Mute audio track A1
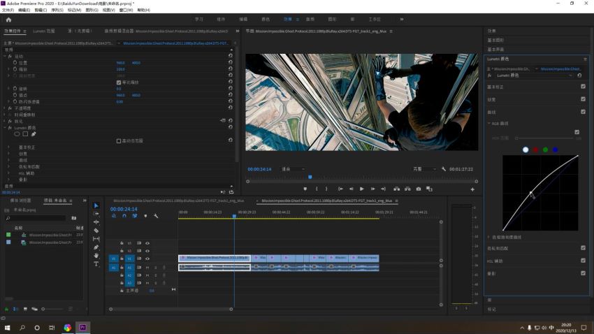 147,268
